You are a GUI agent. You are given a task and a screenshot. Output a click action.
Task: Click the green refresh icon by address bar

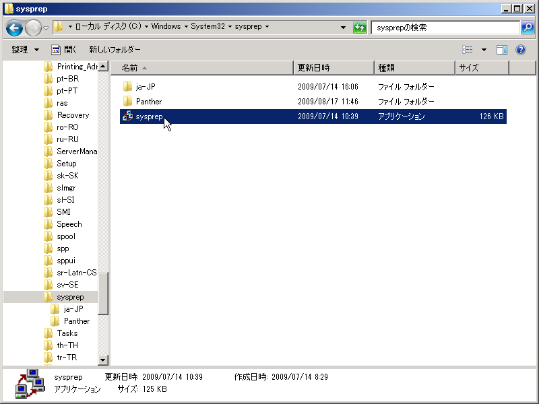pyautogui.click(x=360, y=28)
